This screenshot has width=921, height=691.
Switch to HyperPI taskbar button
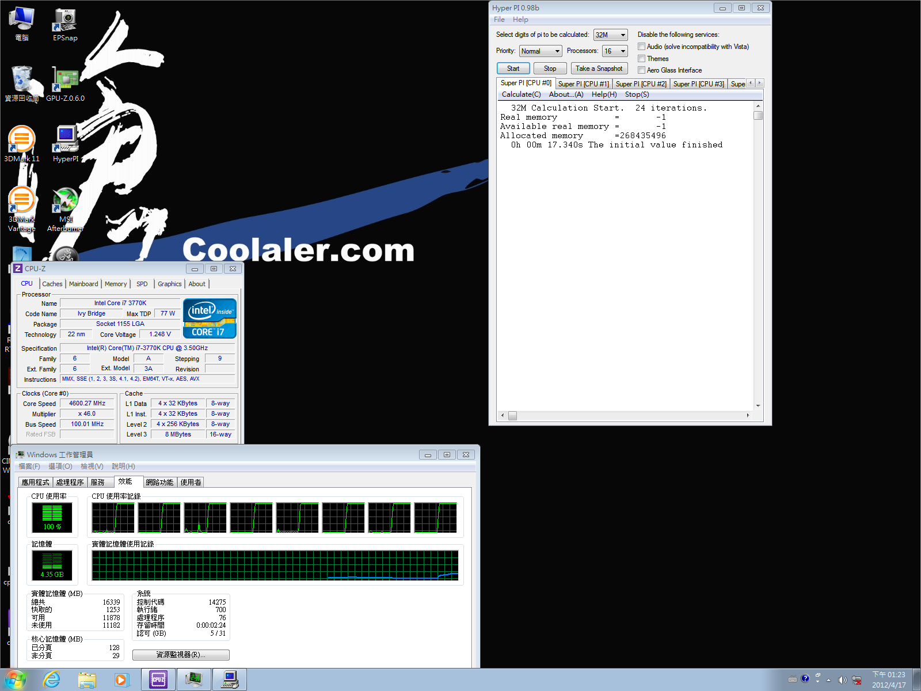pyautogui.click(x=230, y=680)
